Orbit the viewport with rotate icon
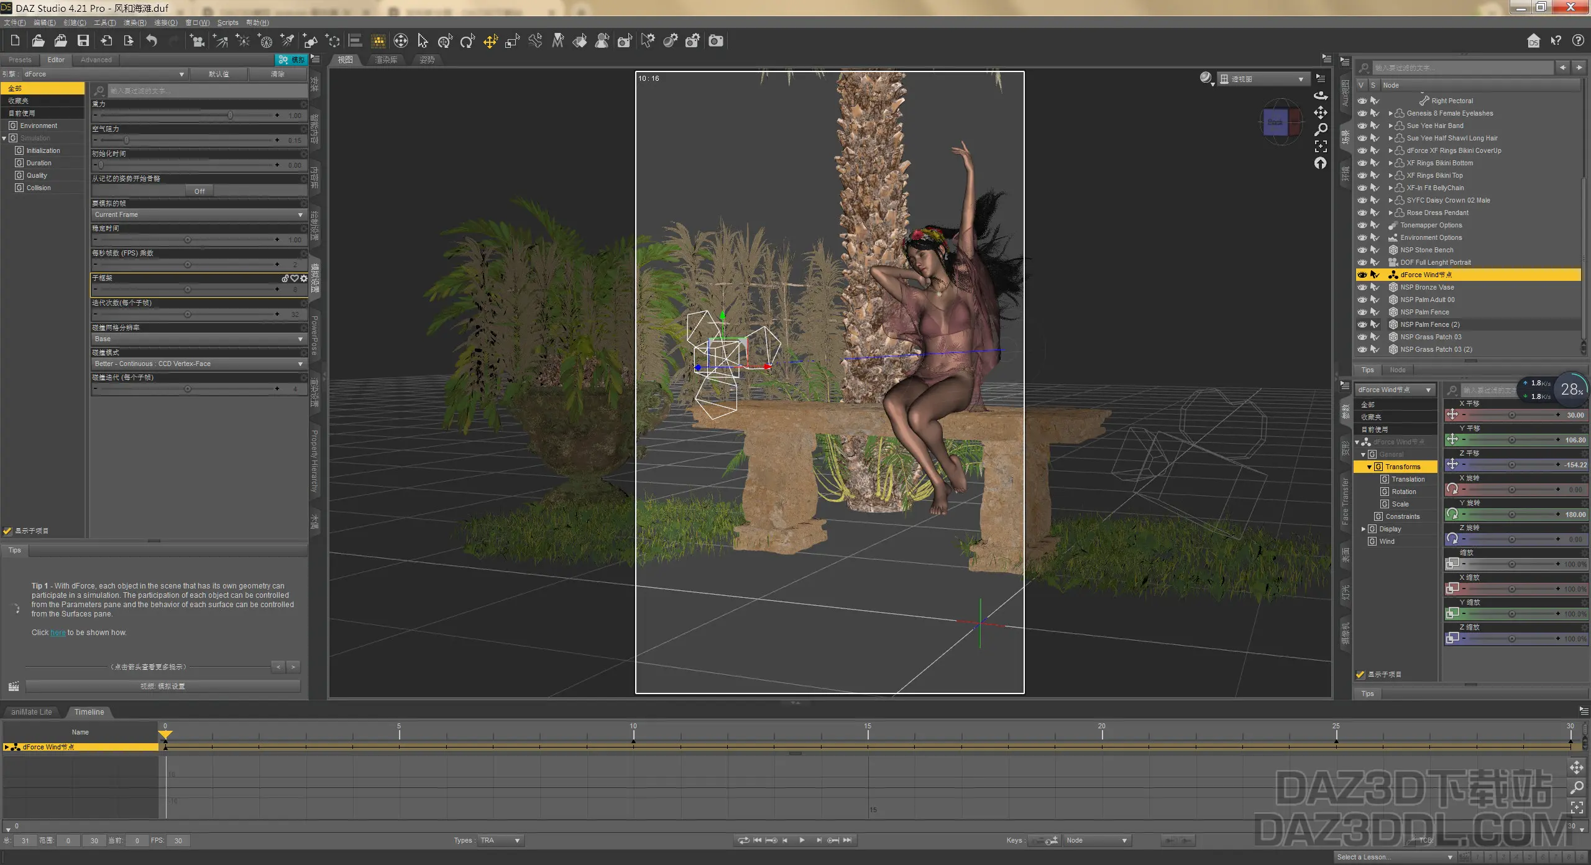 click(x=1321, y=96)
